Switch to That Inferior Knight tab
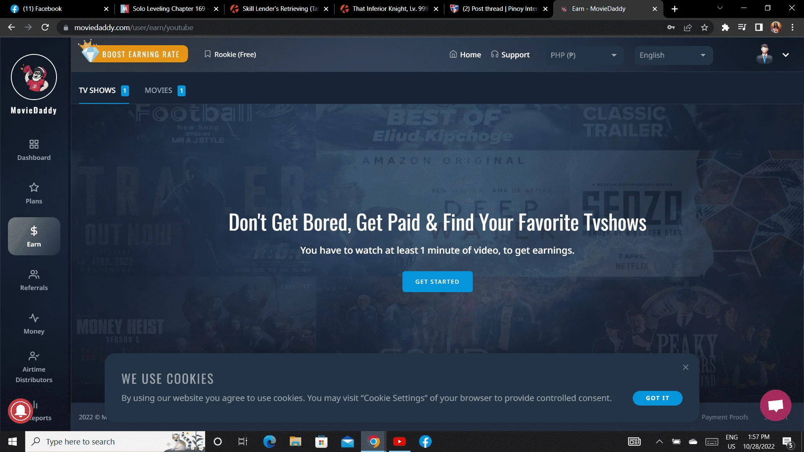The width and height of the screenshot is (804, 452). 389,9
